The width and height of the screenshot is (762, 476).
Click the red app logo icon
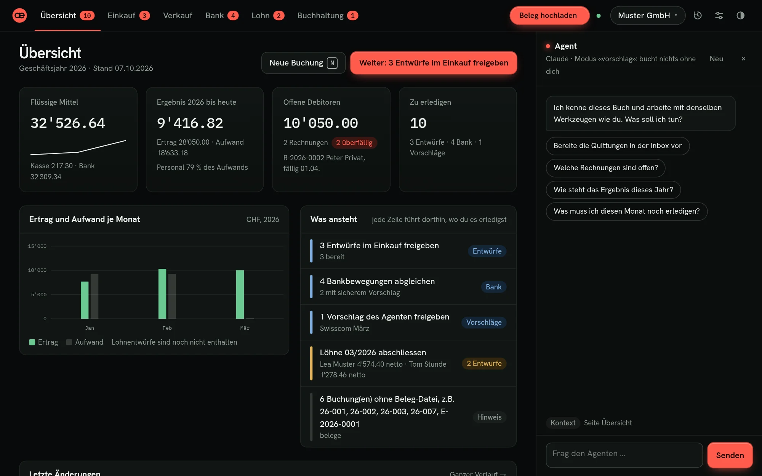pos(19,16)
